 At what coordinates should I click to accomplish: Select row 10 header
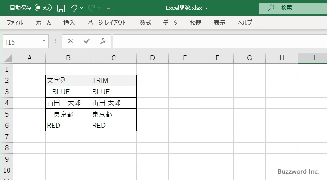(x=7, y=171)
